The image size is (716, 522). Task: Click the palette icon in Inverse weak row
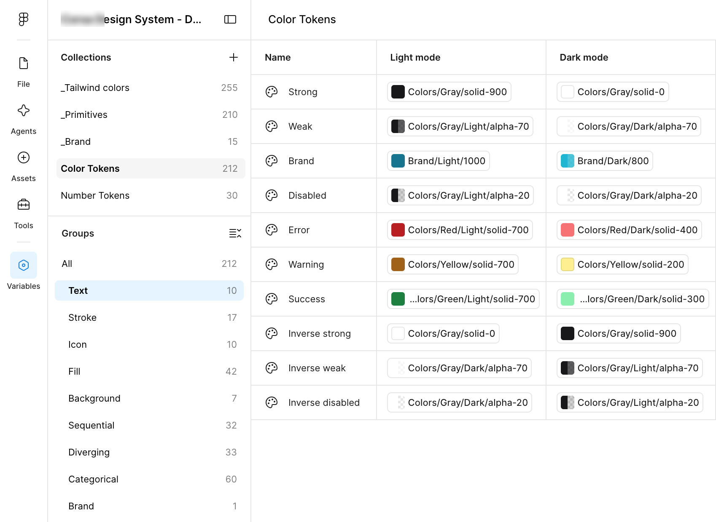pyautogui.click(x=272, y=368)
